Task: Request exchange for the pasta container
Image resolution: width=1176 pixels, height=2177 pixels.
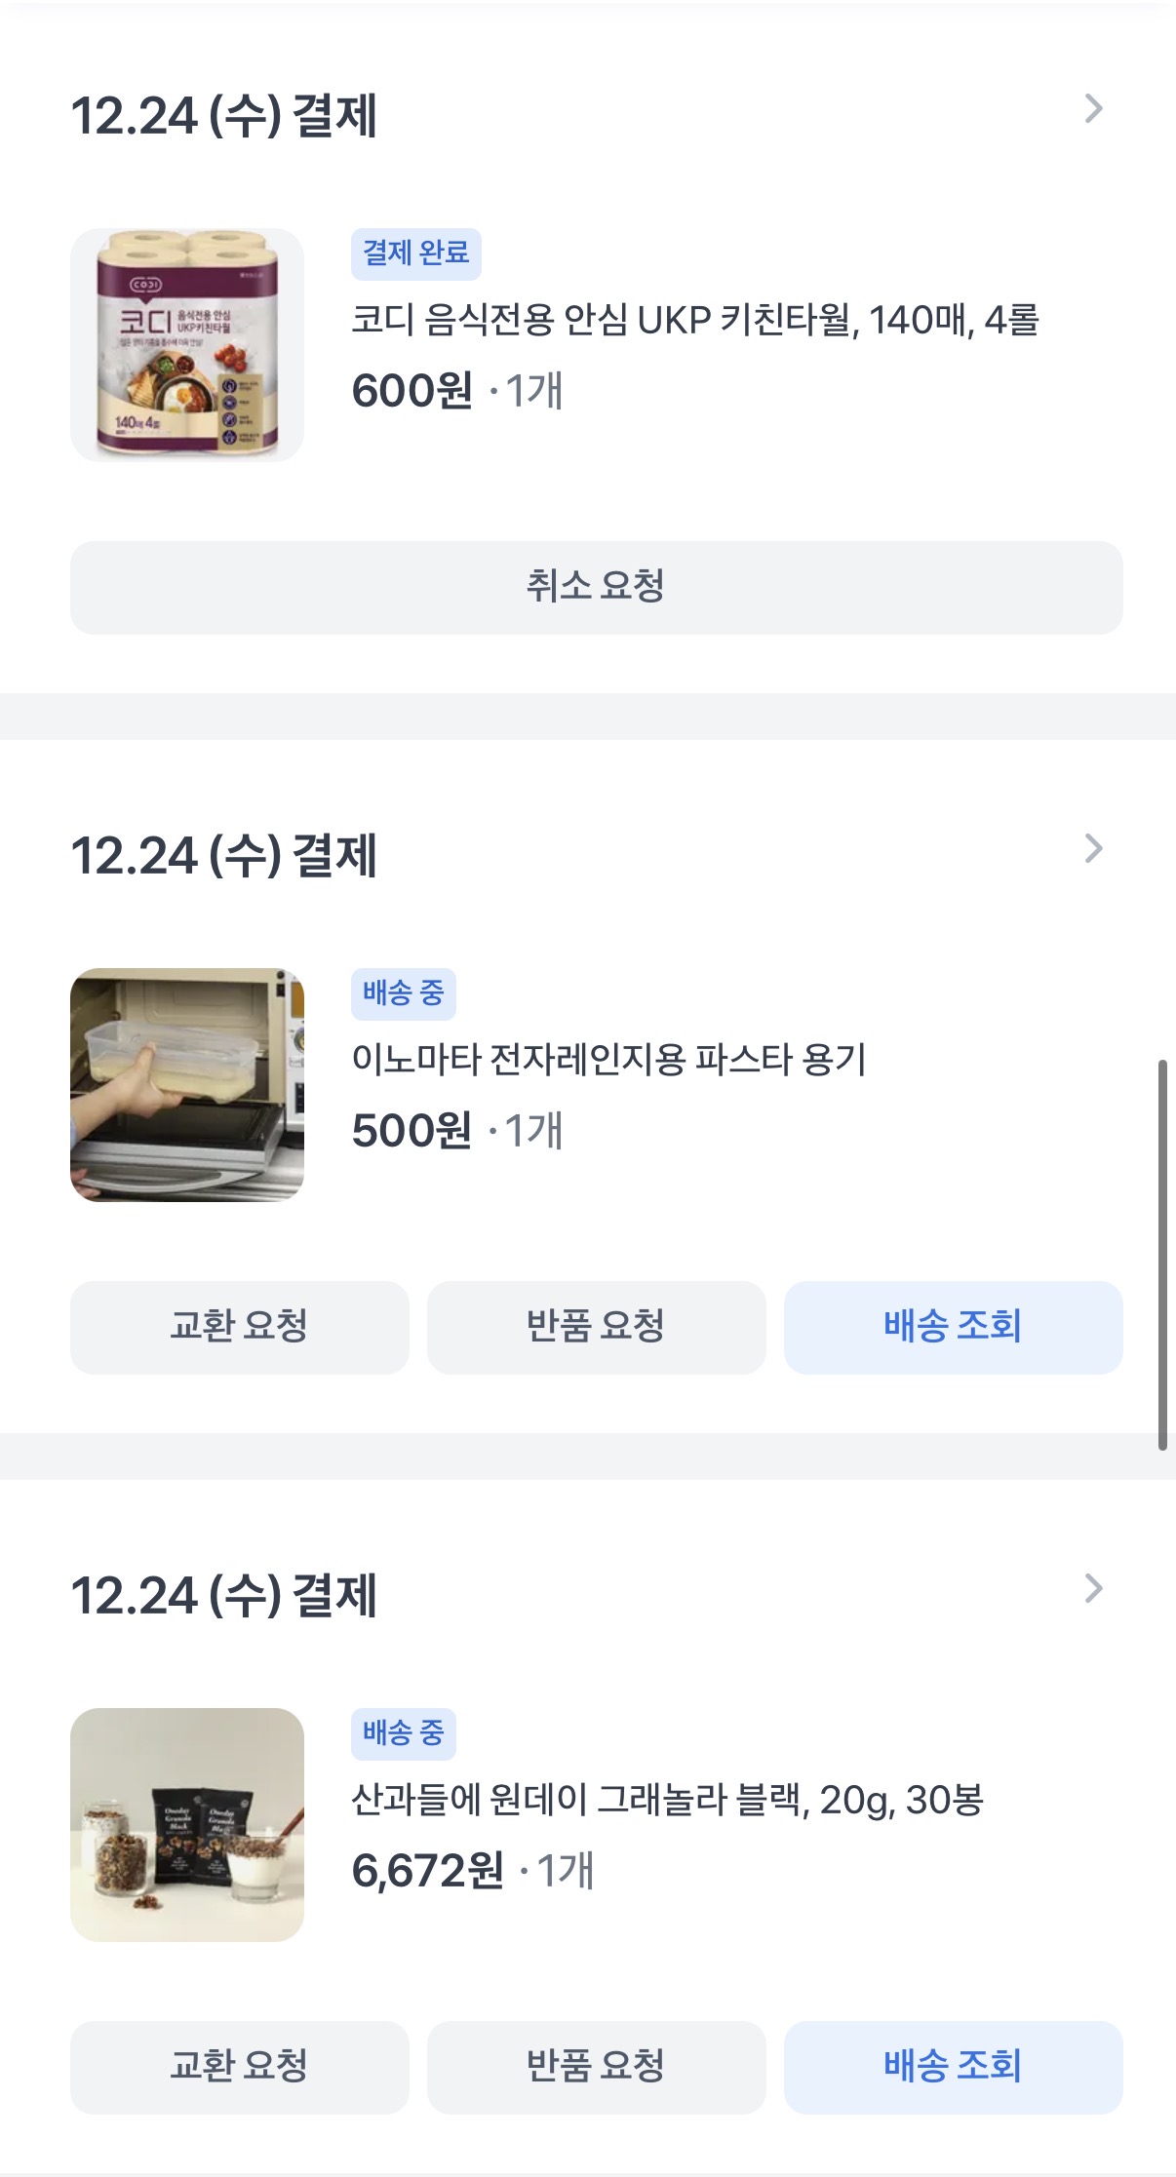Action: click(239, 1327)
